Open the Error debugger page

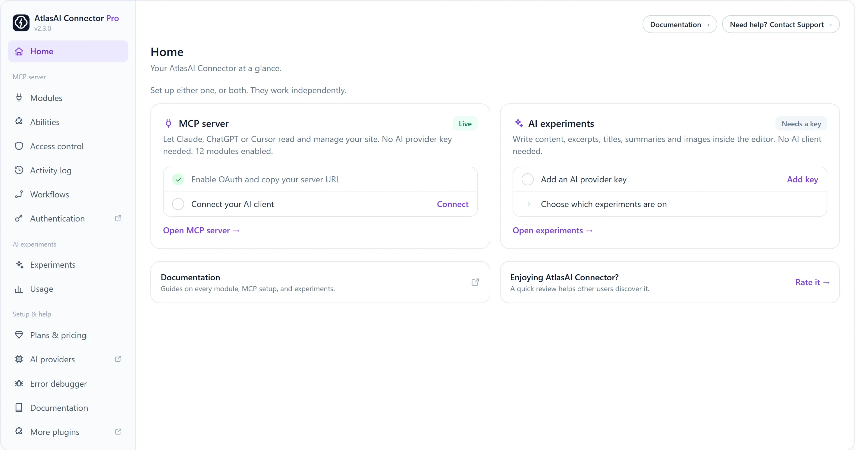pos(68,384)
